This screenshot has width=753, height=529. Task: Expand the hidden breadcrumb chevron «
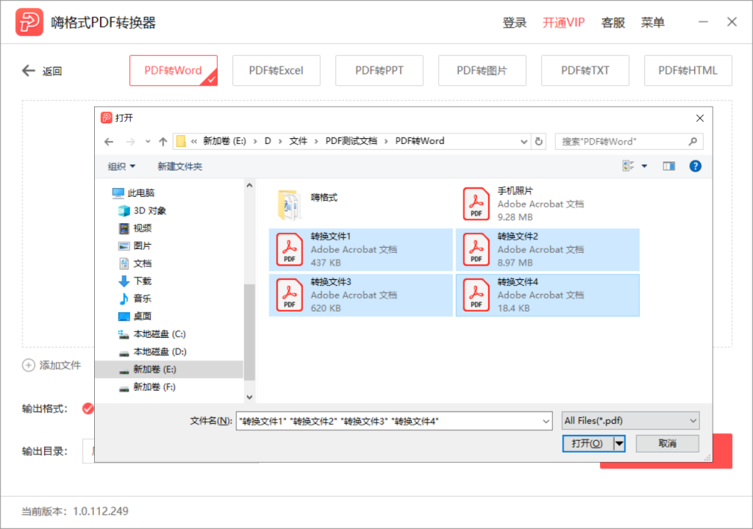tap(194, 141)
